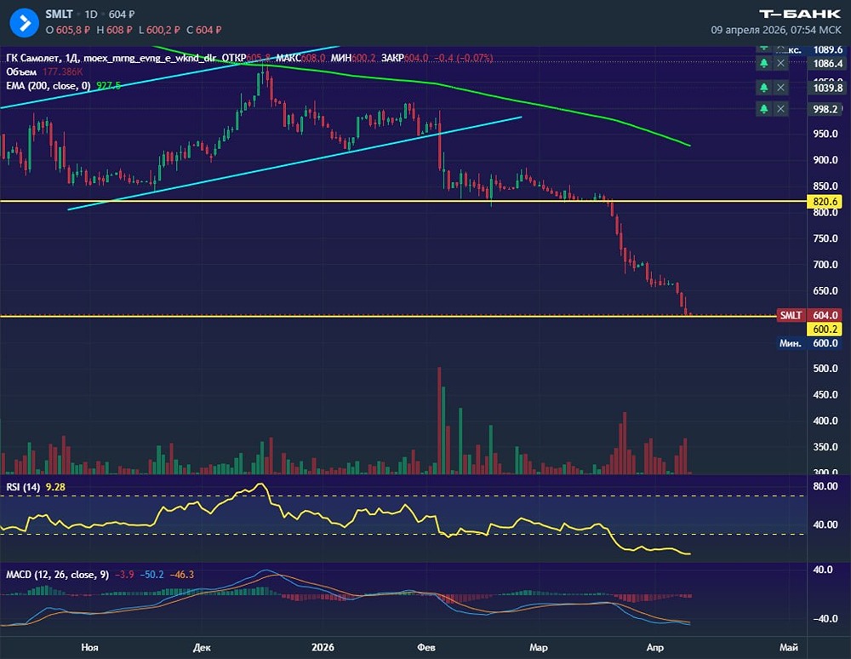The height and width of the screenshot is (659, 851).
Task: Click the bell alert icon at 1086.4
Action: pyautogui.click(x=764, y=64)
